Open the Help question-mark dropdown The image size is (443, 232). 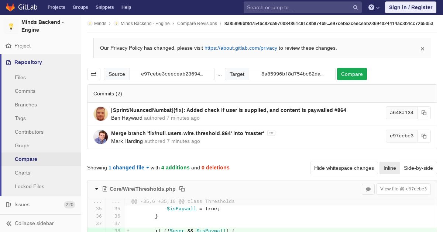click(x=374, y=7)
